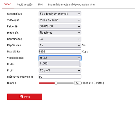Click the Képminőség label
Screen dimensions: 135x120
click(x=15, y=39)
